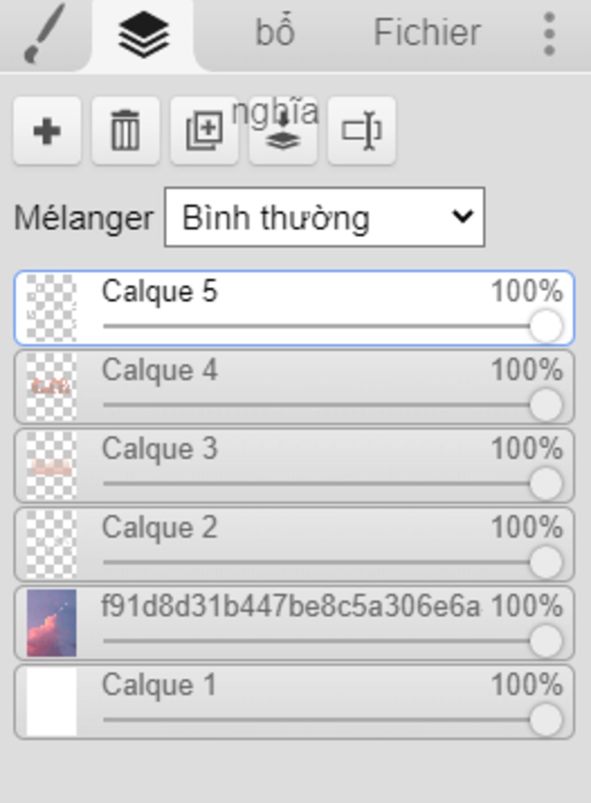The image size is (591, 803).
Task: Duplicate the selected layer
Action: click(204, 131)
